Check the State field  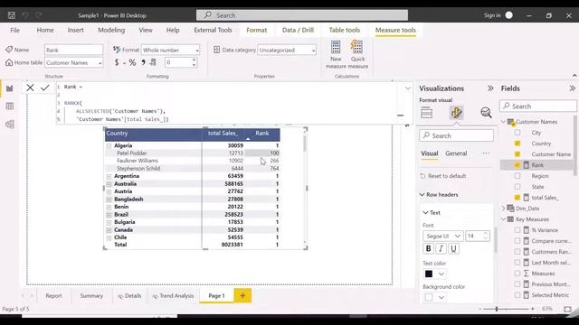[x=517, y=187]
